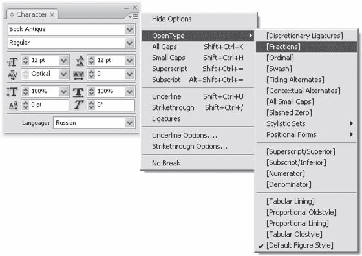362x256 pixels.
Task: Open the Character panel flyout menu icon
Action: point(133,17)
